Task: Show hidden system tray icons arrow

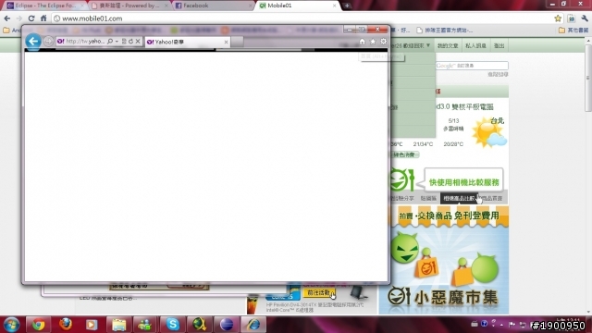Action: click(501, 325)
